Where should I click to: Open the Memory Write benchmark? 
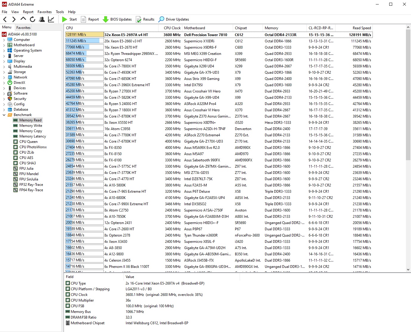pos(31,126)
